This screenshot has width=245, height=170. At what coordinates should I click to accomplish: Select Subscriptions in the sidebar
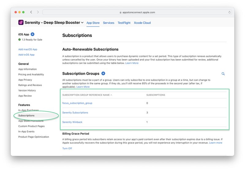tap(26, 115)
